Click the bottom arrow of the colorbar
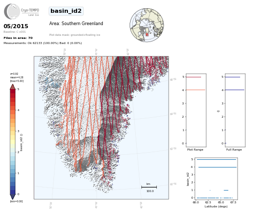Image resolution: width=253 pixels, height=210 pixels. tap(13, 197)
